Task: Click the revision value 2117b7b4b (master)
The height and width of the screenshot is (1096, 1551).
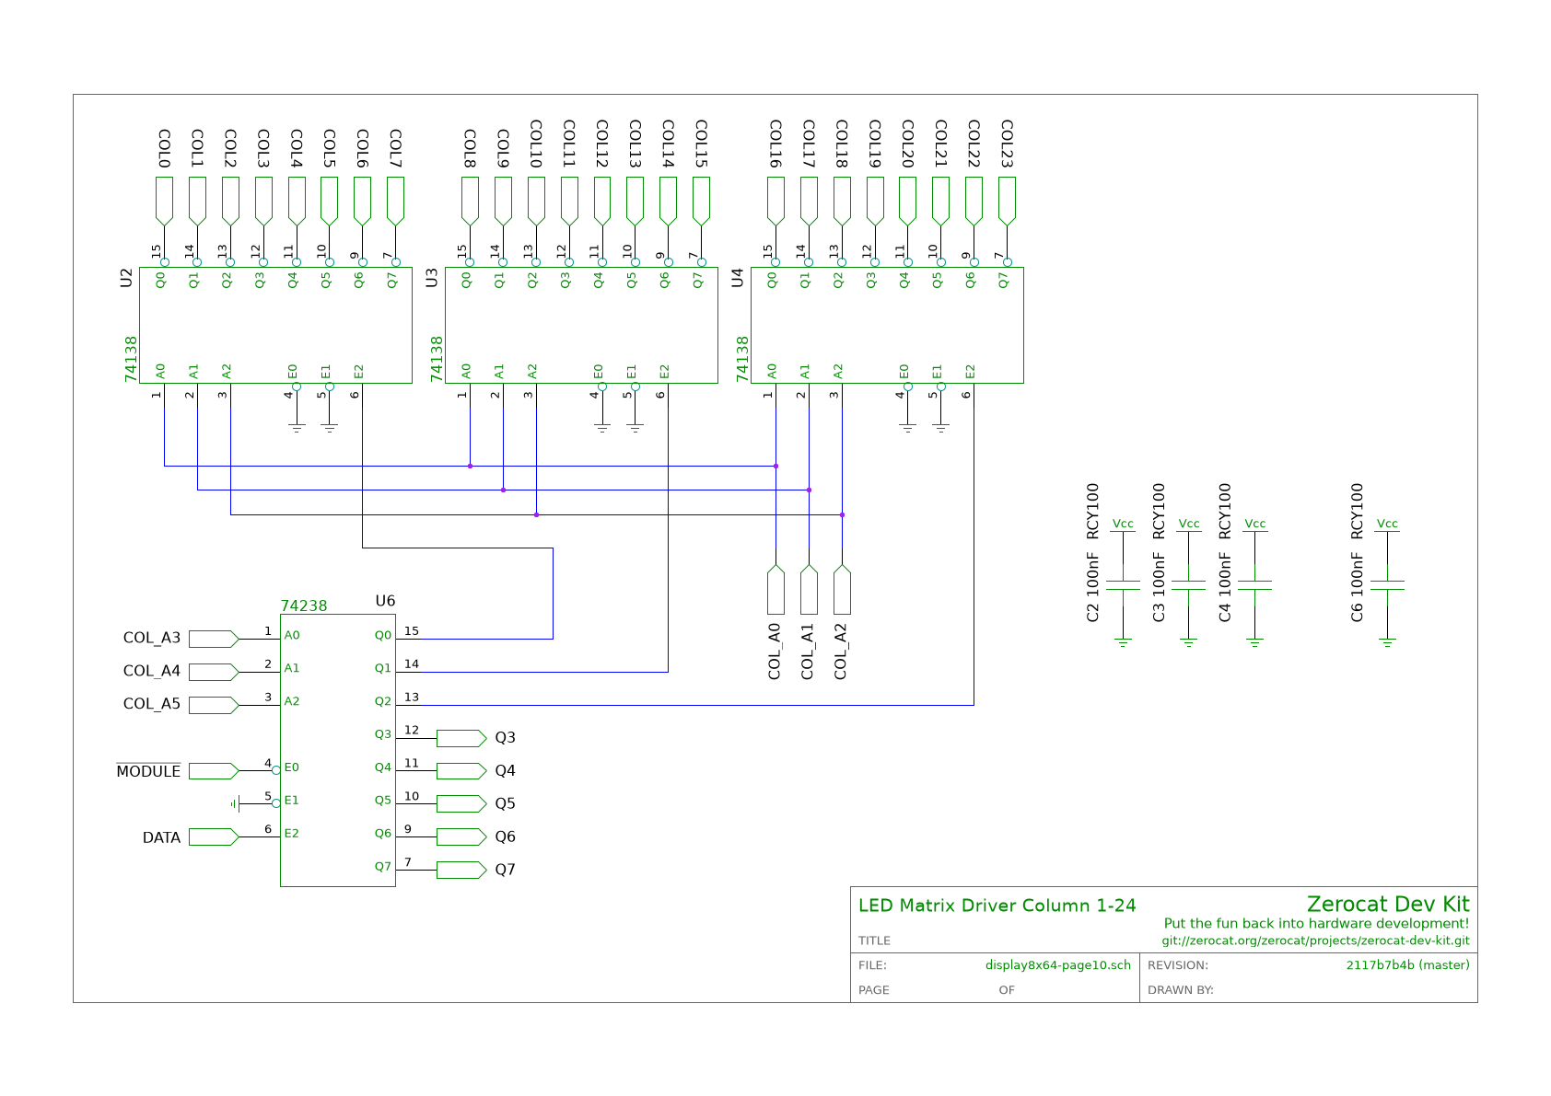Action: coord(1408,965)
